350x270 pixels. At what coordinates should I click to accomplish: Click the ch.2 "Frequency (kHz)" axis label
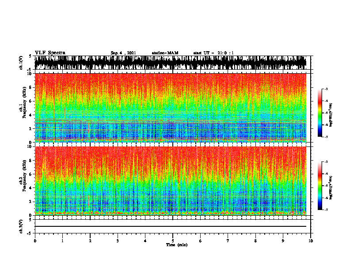[25, 176]
